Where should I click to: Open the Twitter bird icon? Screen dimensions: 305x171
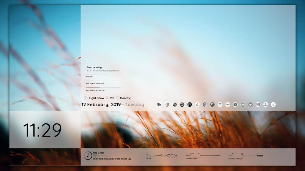250,104
